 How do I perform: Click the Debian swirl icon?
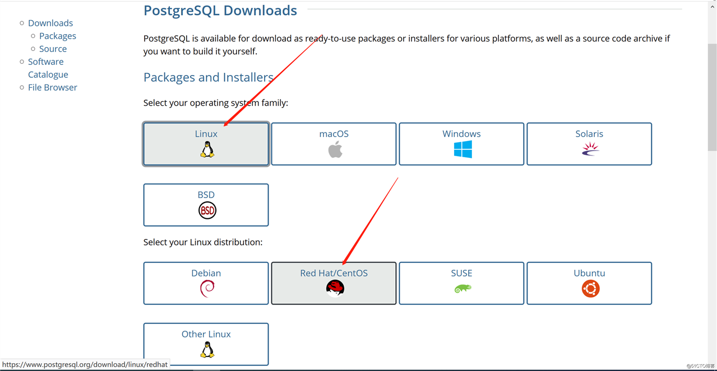[x=207, y=289]
